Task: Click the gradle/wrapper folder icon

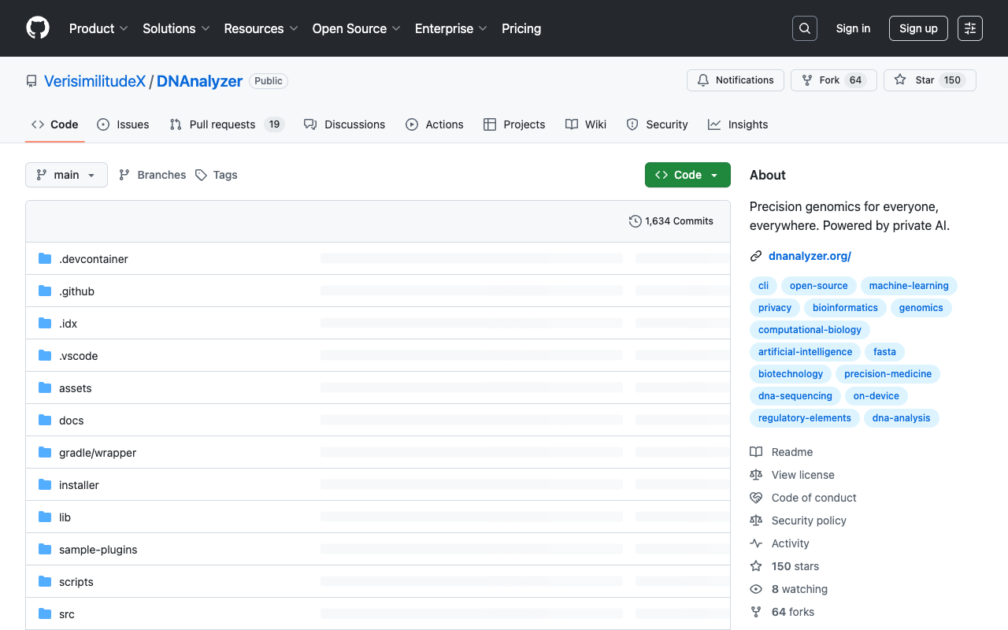Action: tap(45, 453)
